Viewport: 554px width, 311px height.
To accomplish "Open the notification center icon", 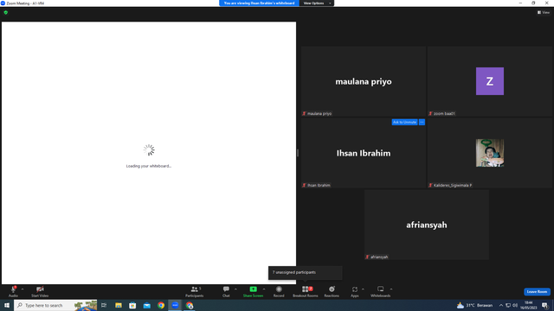I will pyautogui.click(x=545, y=305).
